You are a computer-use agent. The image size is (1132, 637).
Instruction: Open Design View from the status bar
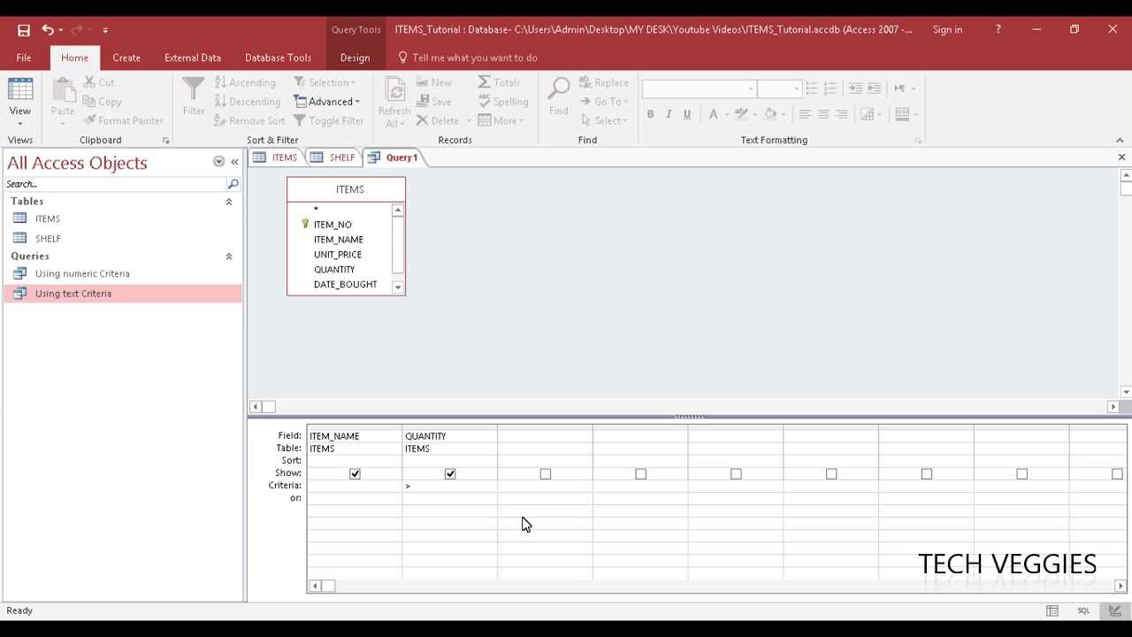pyautogui.click(x=1113, y=610)
